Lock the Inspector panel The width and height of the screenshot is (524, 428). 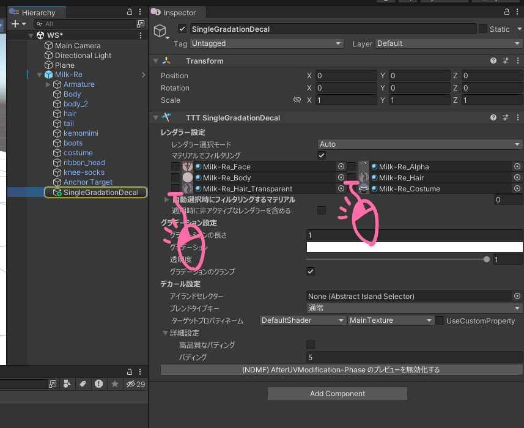(x=506, y=12)
